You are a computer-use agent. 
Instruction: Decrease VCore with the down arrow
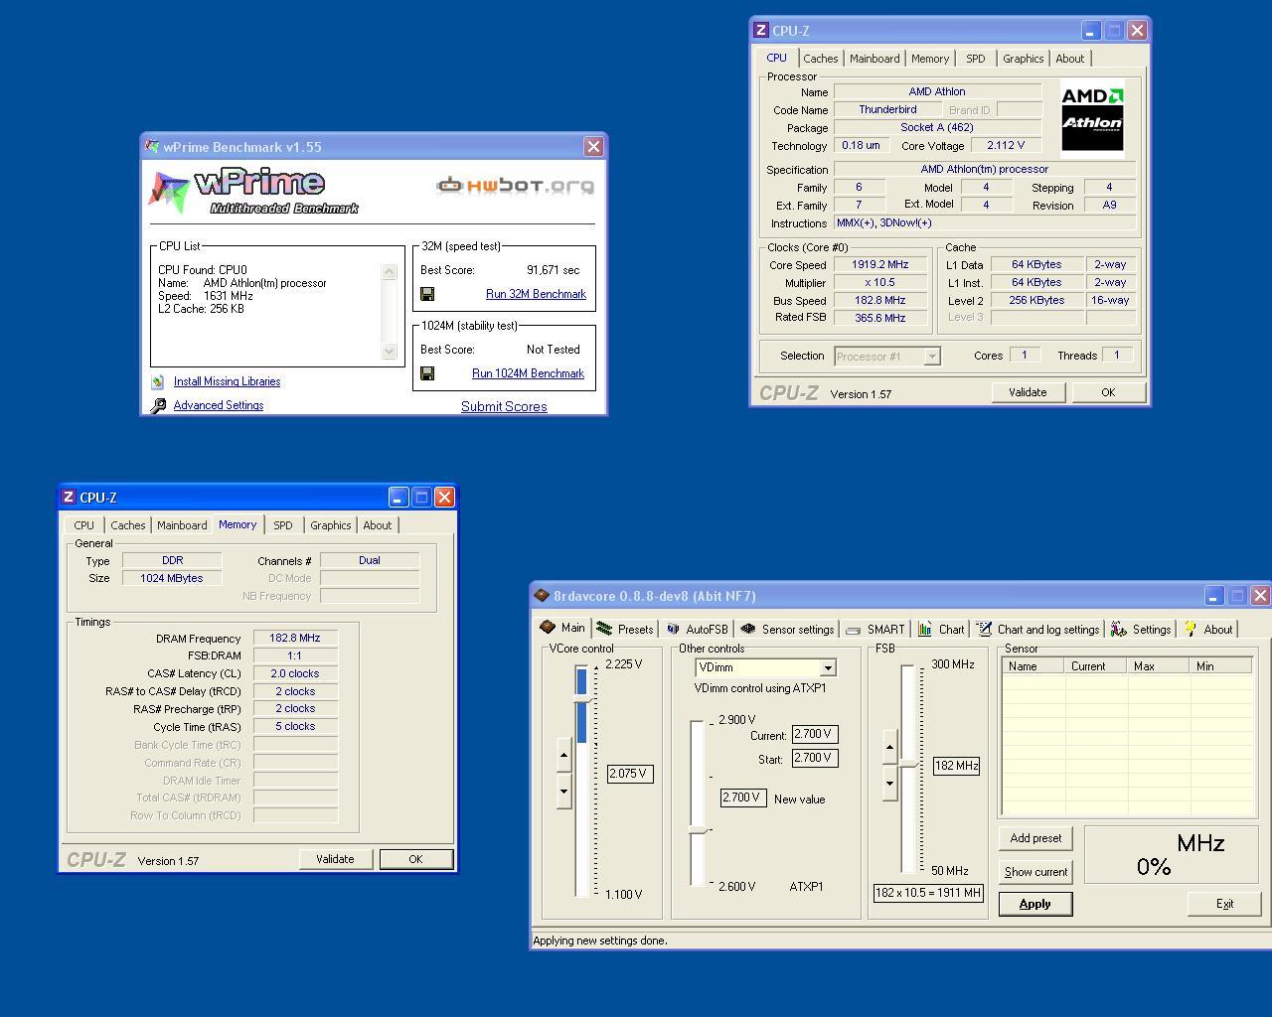[x=563, y=792]
